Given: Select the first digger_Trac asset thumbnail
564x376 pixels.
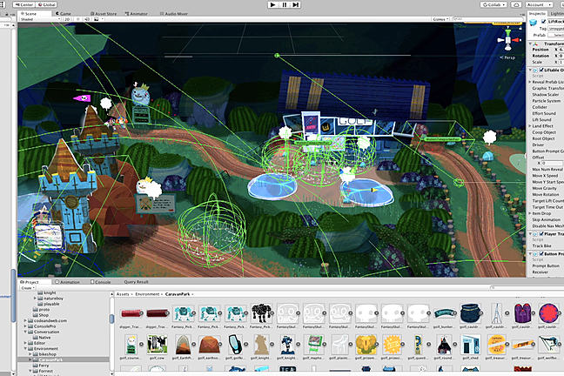Looking at the screenshot, I should point(131,313).
